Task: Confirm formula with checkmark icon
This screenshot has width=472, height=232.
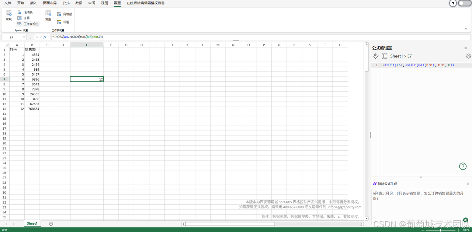Action: 41,37
